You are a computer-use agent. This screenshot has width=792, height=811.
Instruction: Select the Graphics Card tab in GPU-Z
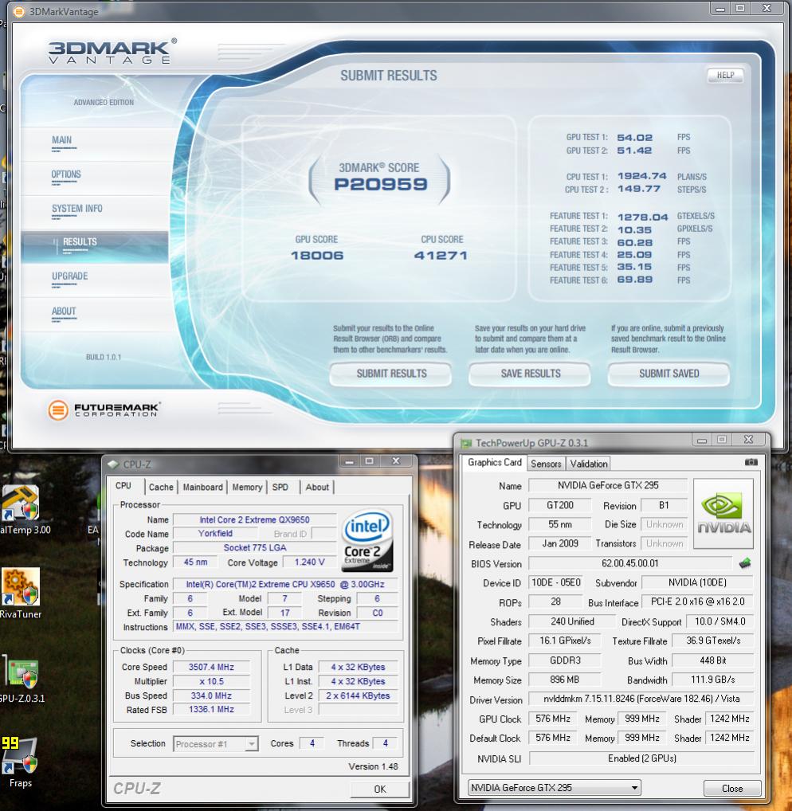tap(495, 462)
